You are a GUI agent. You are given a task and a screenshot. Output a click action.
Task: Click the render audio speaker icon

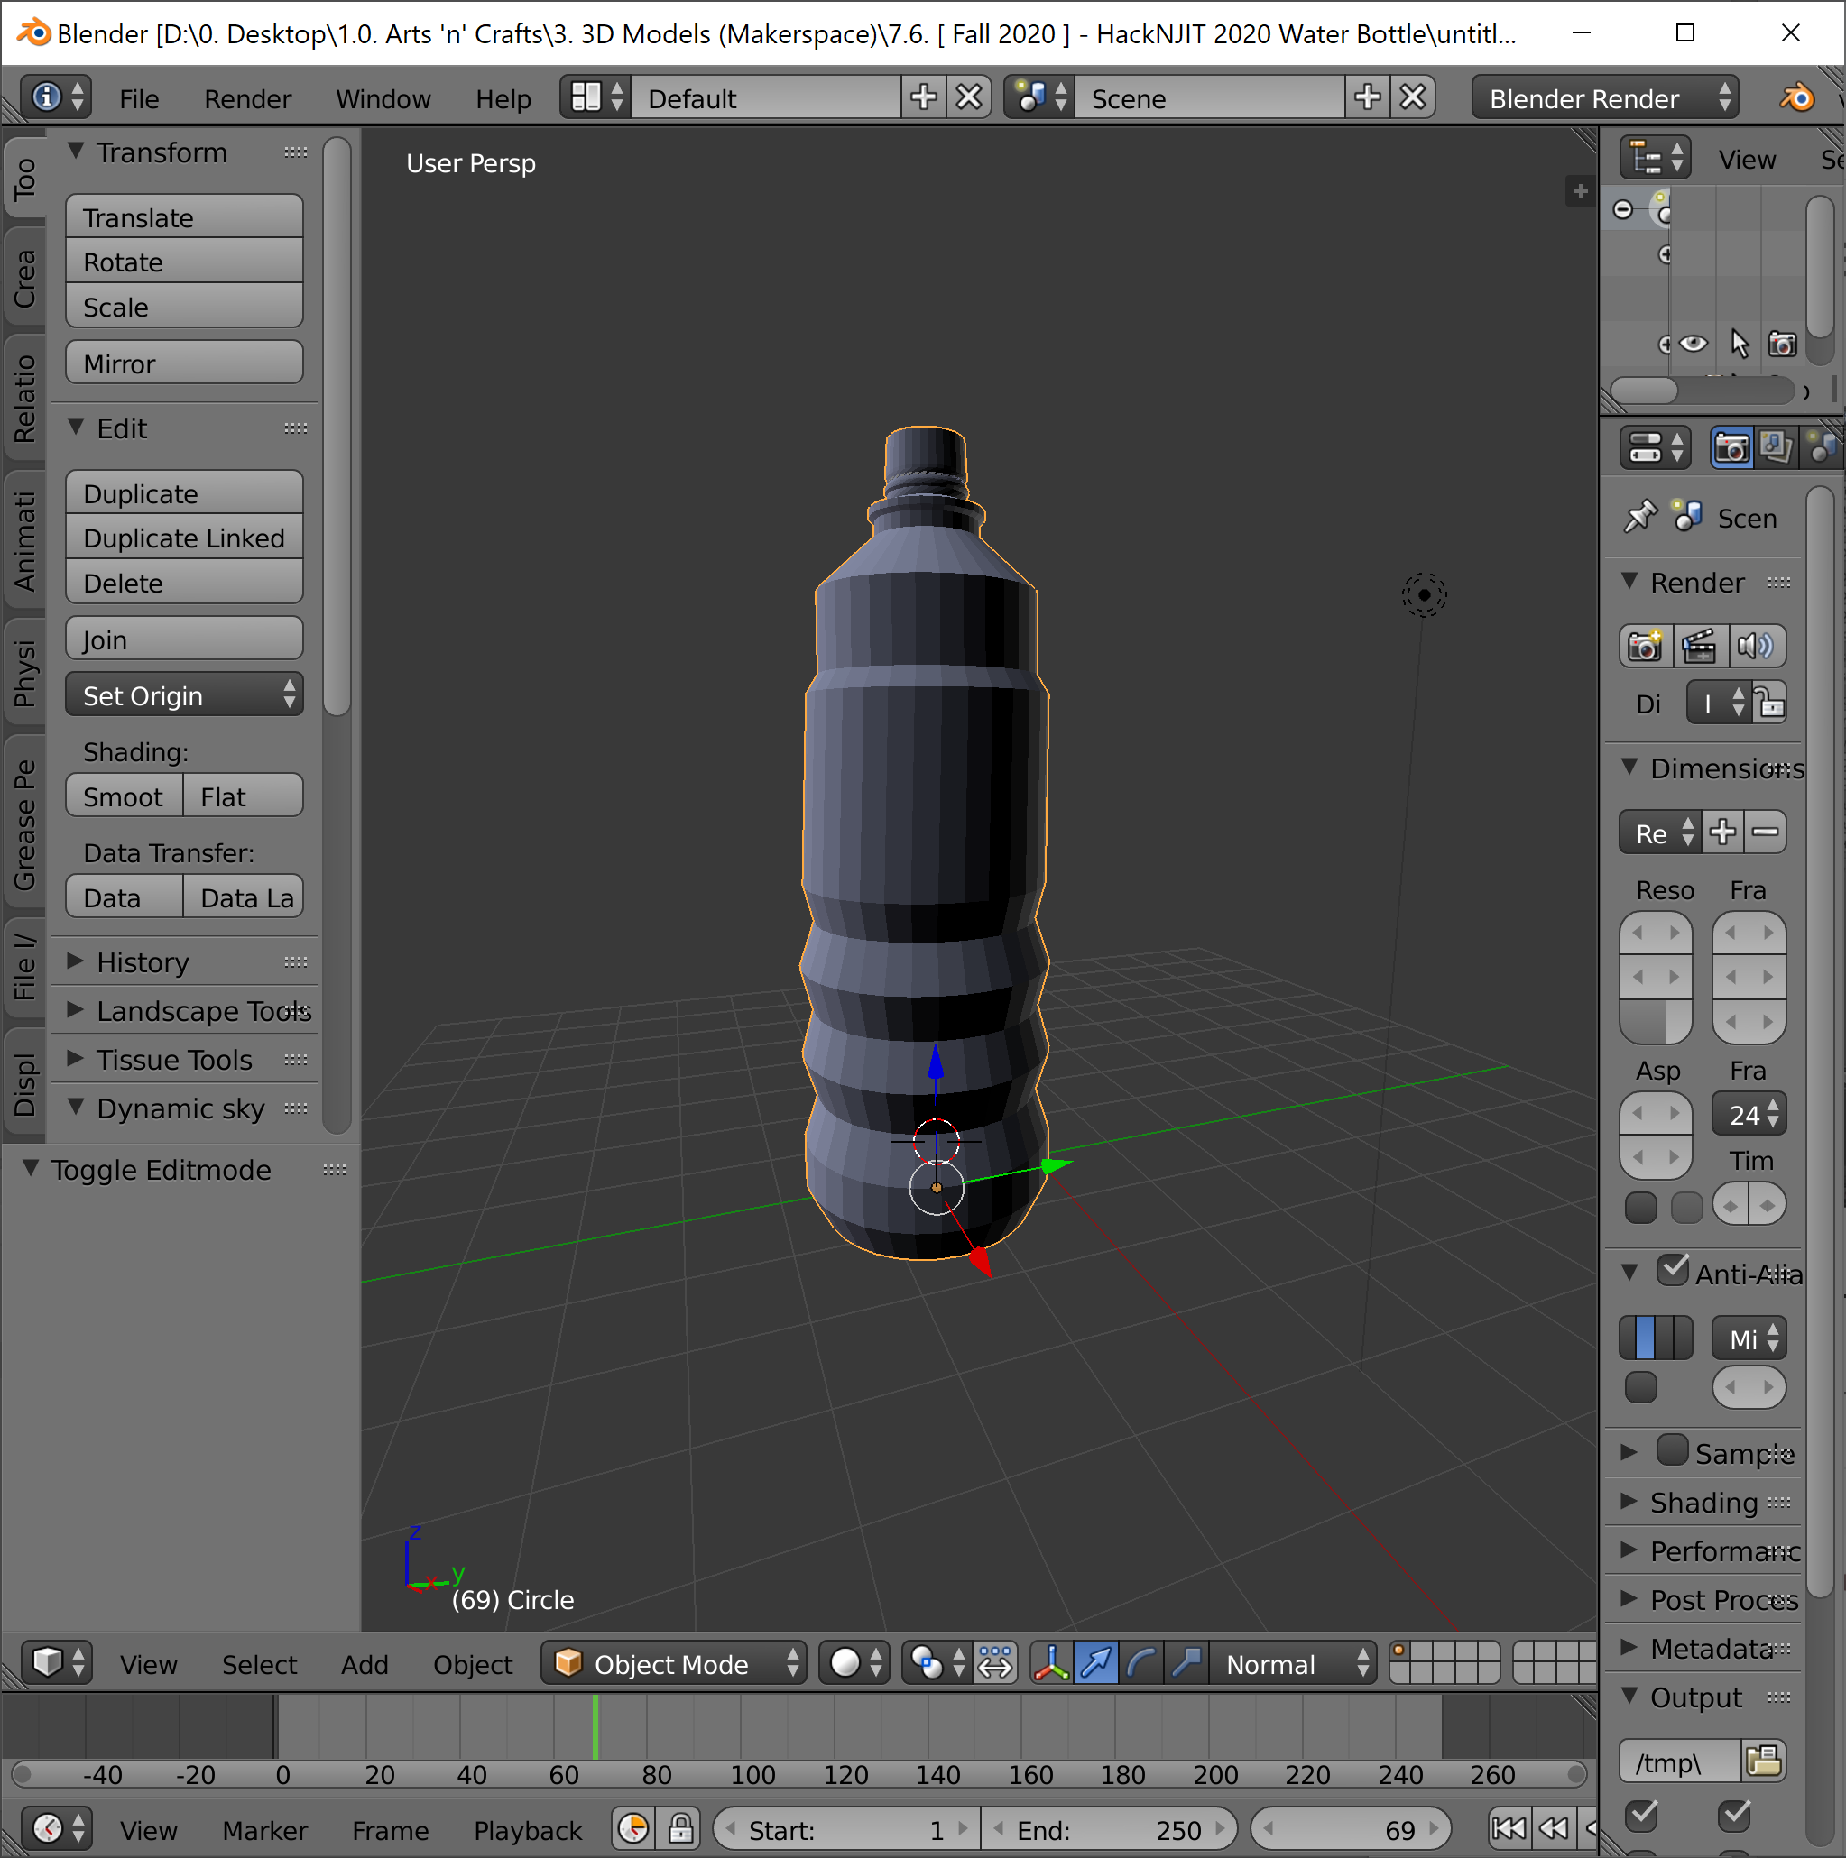1756,647
